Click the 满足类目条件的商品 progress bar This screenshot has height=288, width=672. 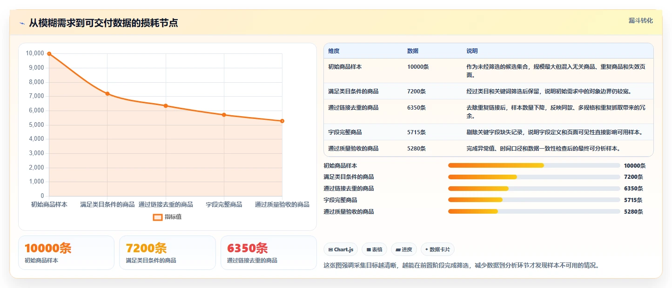[534, 177]
